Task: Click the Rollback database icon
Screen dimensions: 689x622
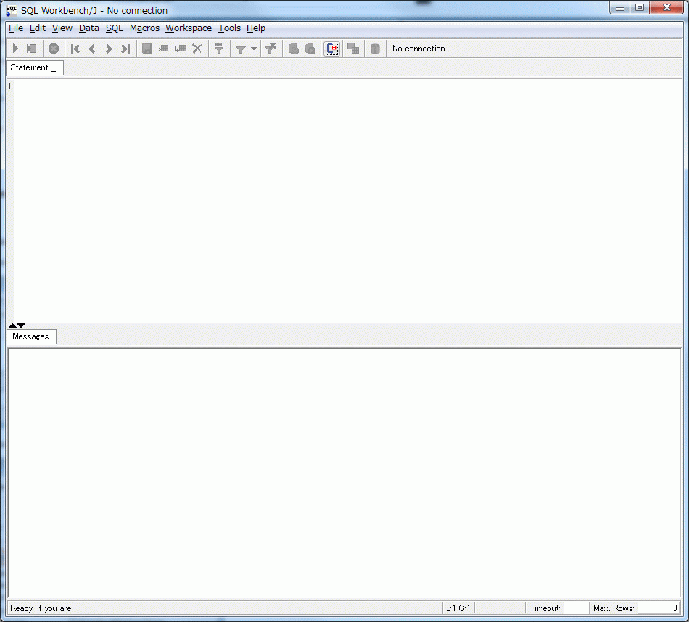Action: pos(310,49)
